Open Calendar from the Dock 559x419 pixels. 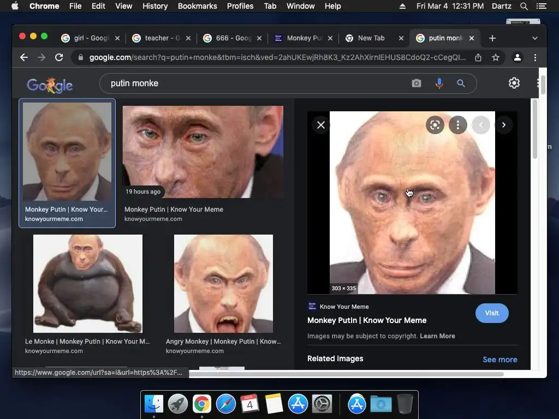point(250,404)
